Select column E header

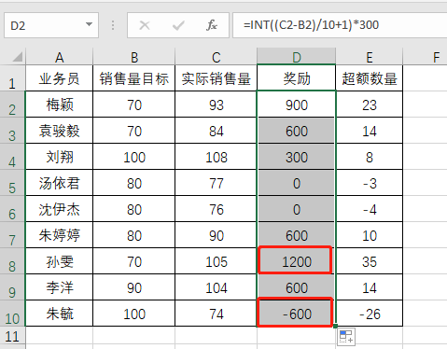pyautogui.click(x=370, y=57)
